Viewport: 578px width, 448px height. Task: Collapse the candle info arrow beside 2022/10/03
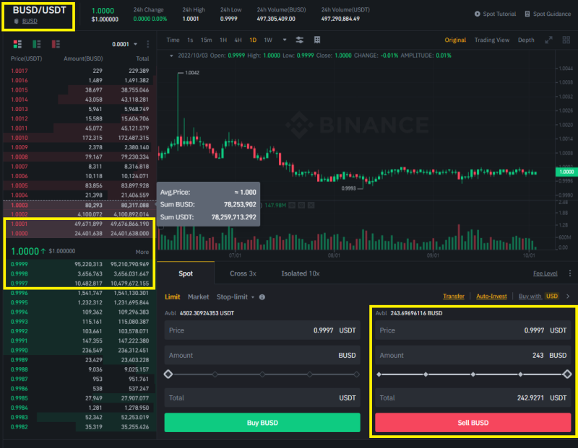171,56
